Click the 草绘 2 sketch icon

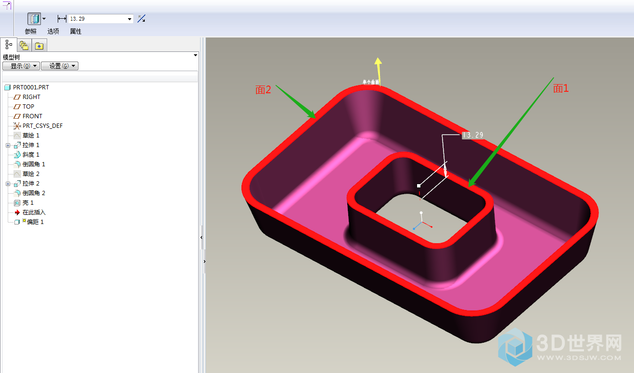(17, 174)
